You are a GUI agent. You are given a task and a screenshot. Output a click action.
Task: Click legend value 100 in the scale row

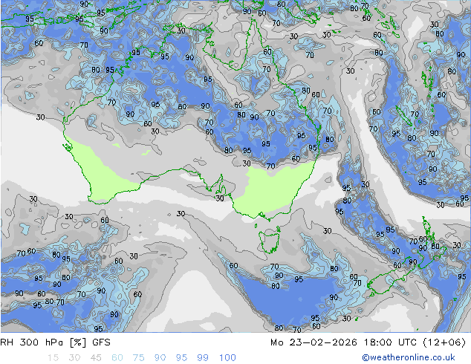coord(227,358)
